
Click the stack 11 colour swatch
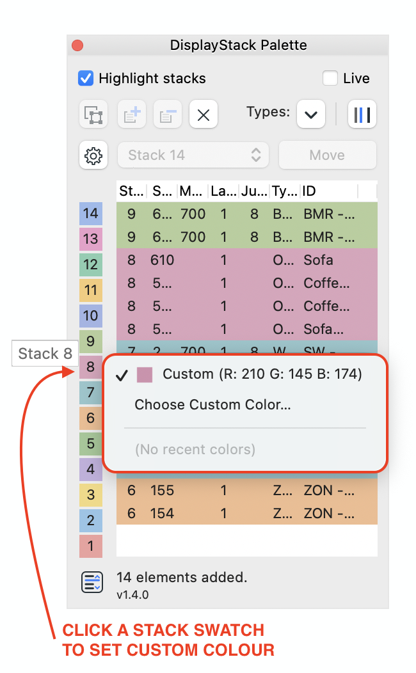tap(91, 290)
